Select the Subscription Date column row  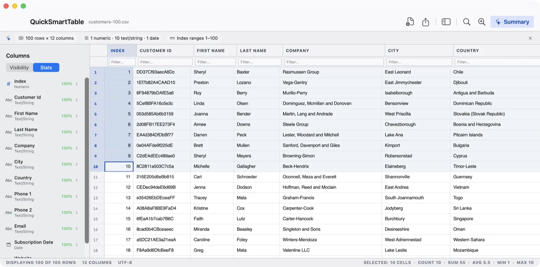pos(42,245)
